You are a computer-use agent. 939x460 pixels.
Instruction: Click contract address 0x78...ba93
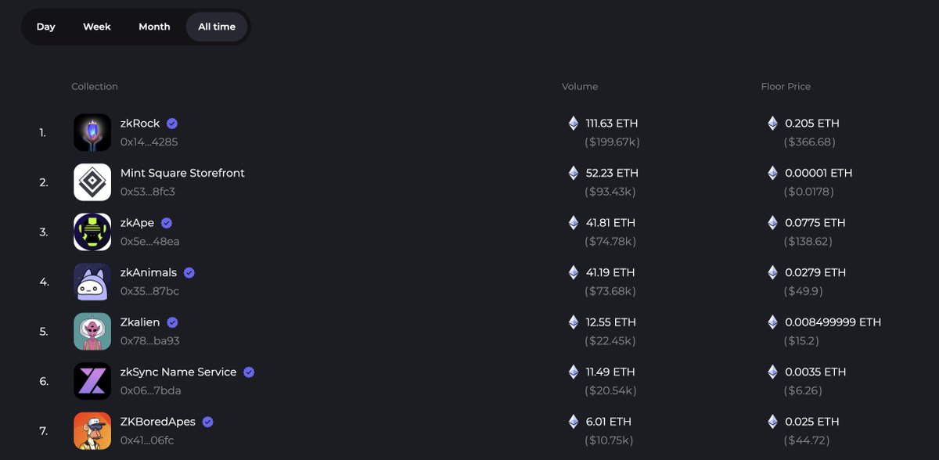pos(150,341)
